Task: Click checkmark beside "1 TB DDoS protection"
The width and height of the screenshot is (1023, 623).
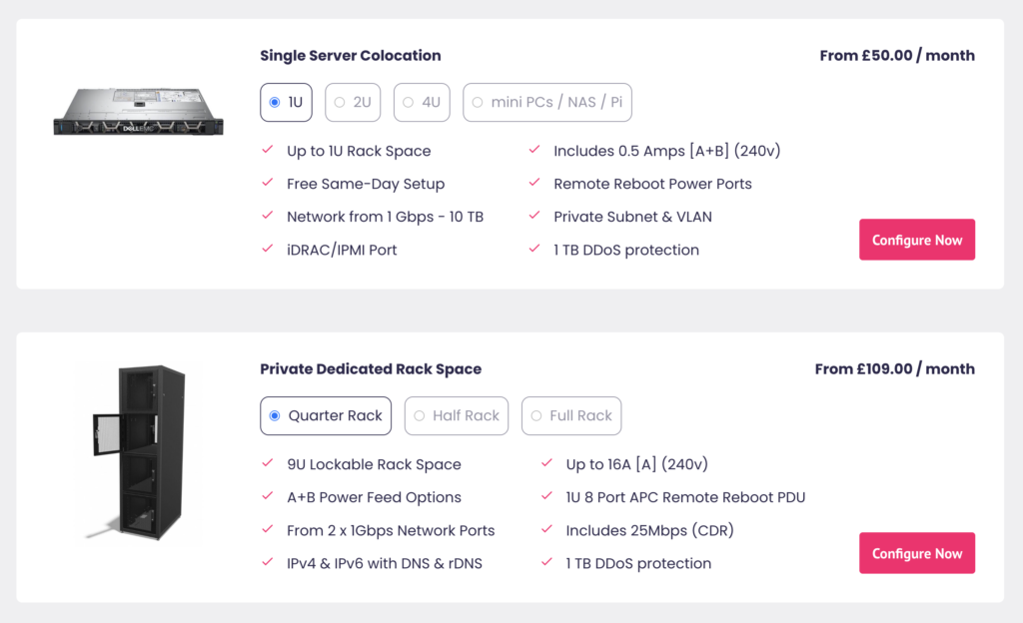Action: (x=534, y=250)
